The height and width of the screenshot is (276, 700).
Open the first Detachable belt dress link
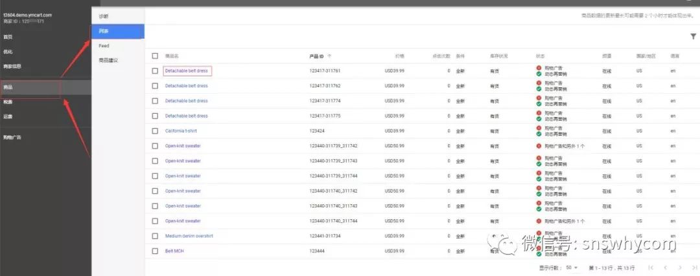tap(187, 71)
